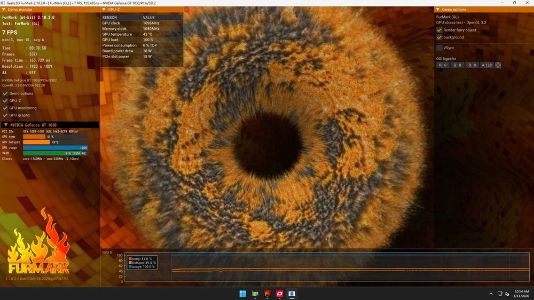Click the 7 FPS readout
The image size is (534, 300).
point(10,33)
